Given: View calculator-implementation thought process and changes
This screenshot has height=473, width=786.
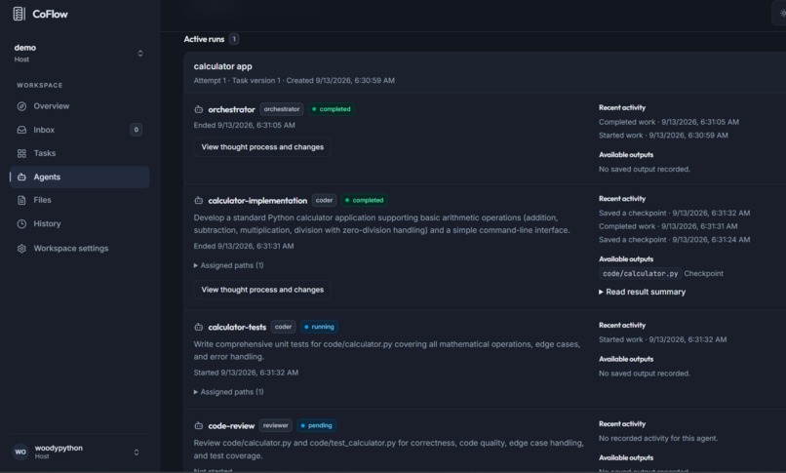Looking at the screenshot, I should coord(262,290).
